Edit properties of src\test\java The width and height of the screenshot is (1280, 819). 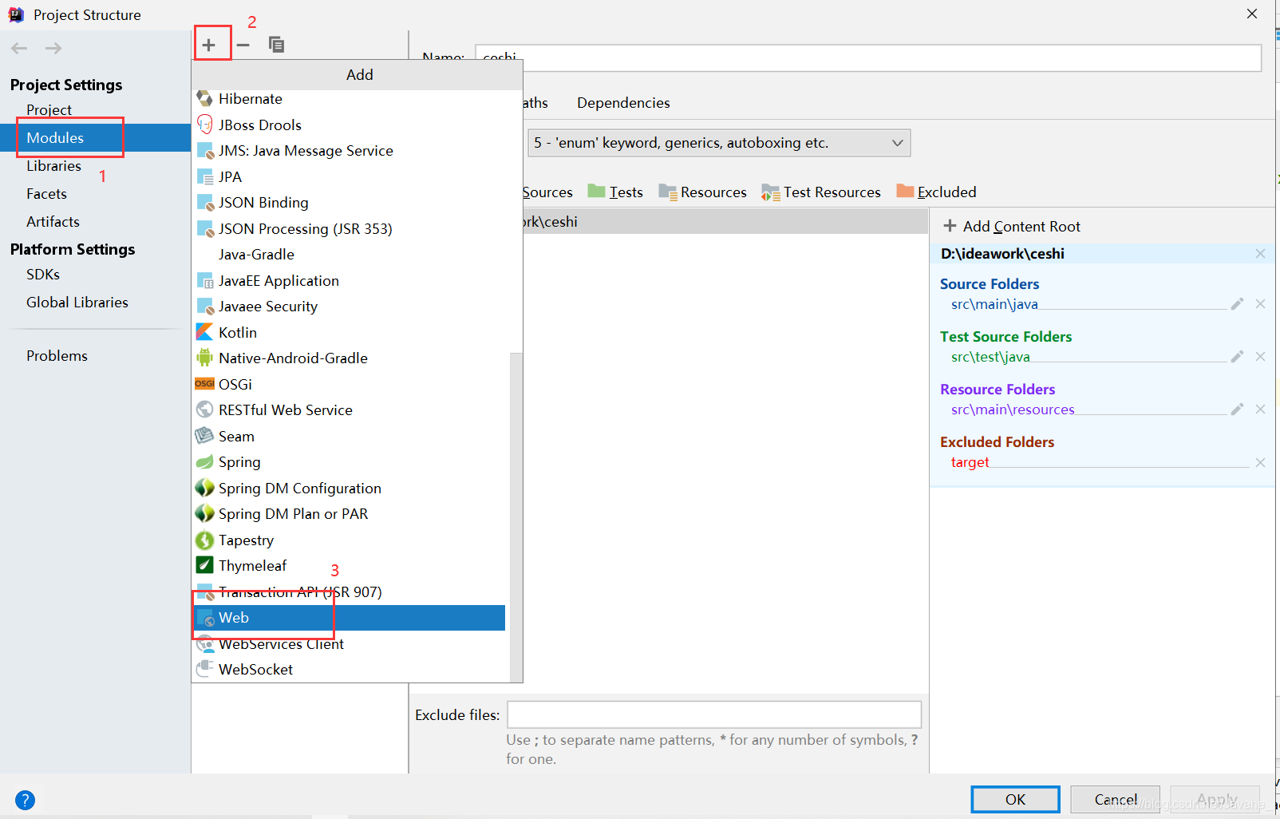(x=1237, y=357)
